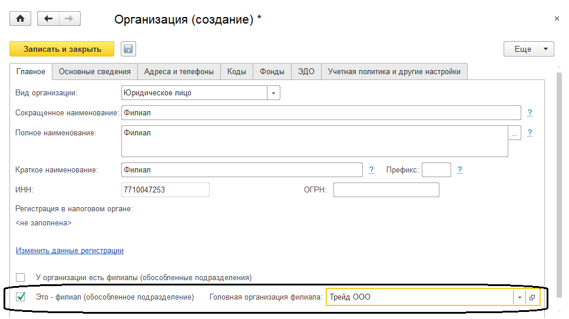The image size is (569, 319).
Task: Click the Изменить данные регистрации link
Action: pos(70,250)
